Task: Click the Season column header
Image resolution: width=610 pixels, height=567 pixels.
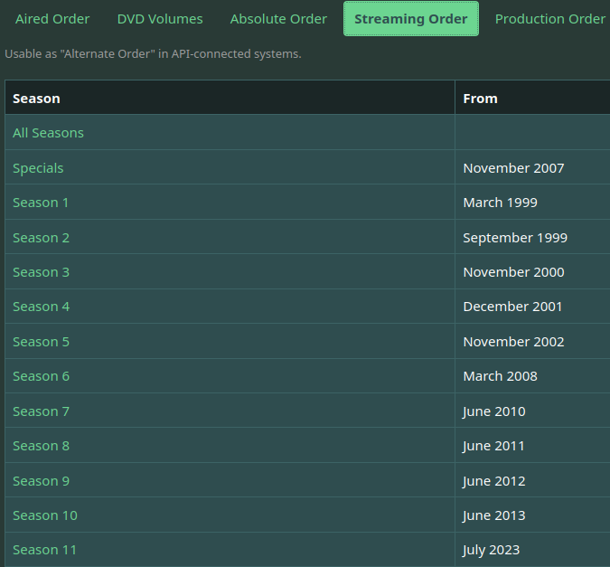Action: pyautogui.click(x=36, y=99)
